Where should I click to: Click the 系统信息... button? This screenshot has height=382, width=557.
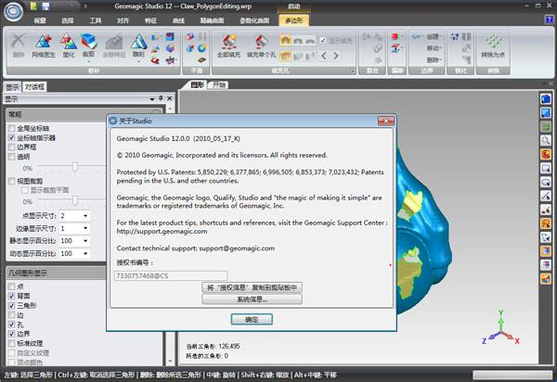[252, 299]
